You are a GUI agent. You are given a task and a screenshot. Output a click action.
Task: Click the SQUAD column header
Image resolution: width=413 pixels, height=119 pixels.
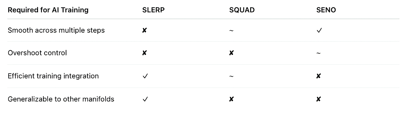(x=242, y=10)
